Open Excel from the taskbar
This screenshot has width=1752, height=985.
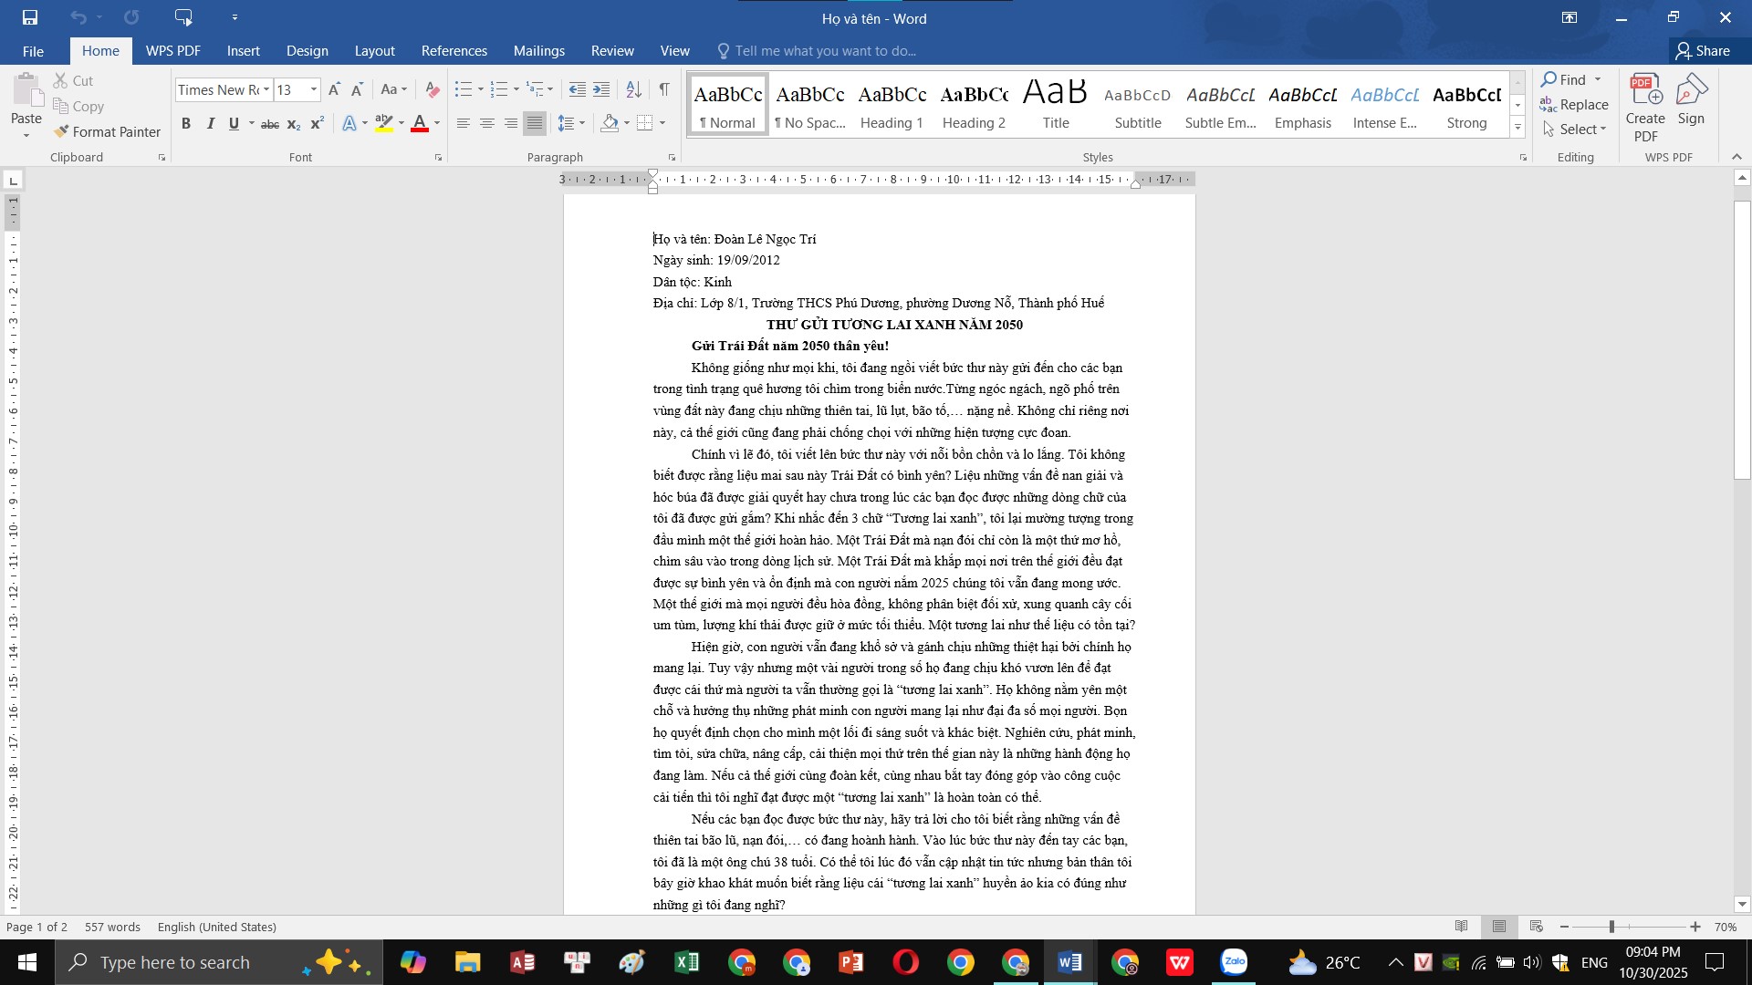pos(686,962)
